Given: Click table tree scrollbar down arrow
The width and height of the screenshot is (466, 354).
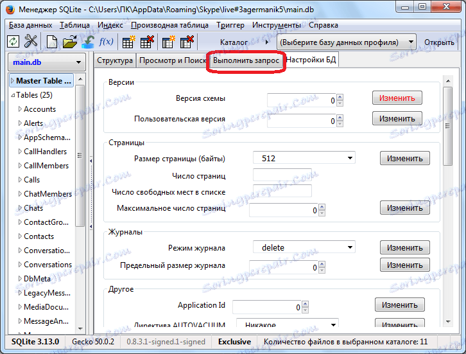Looking at the screenshot, I should click(80, 329).
